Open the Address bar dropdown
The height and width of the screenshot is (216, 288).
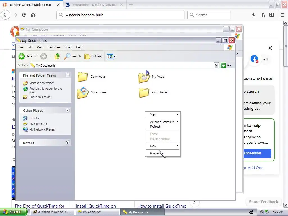pyautogui.click(x=216, y=65)
